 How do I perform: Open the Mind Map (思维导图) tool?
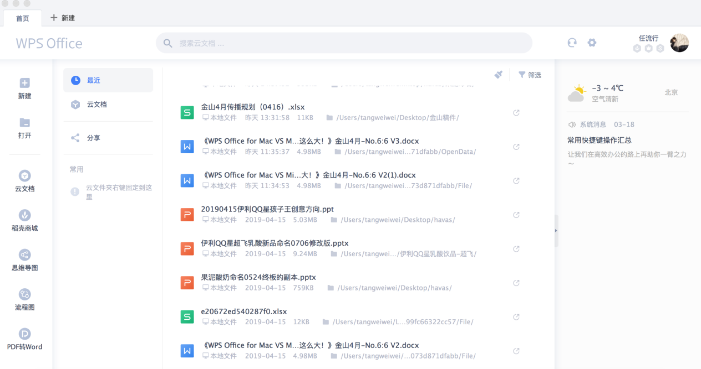24,254
